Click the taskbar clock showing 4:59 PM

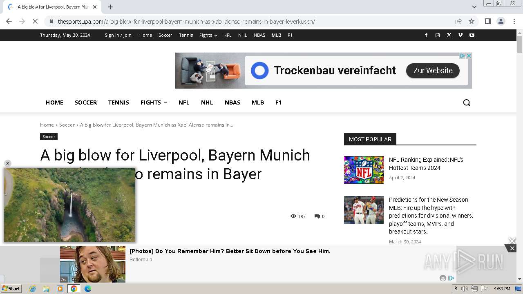click(x=502, y=289)
